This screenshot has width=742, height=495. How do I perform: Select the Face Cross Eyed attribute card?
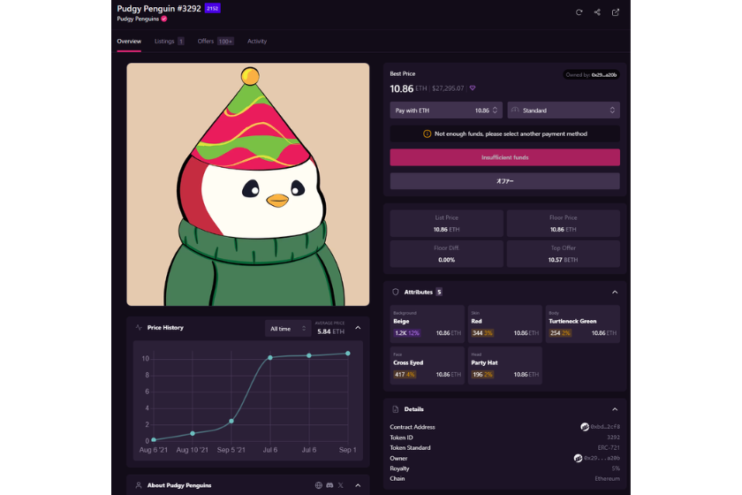coord(427,365)
